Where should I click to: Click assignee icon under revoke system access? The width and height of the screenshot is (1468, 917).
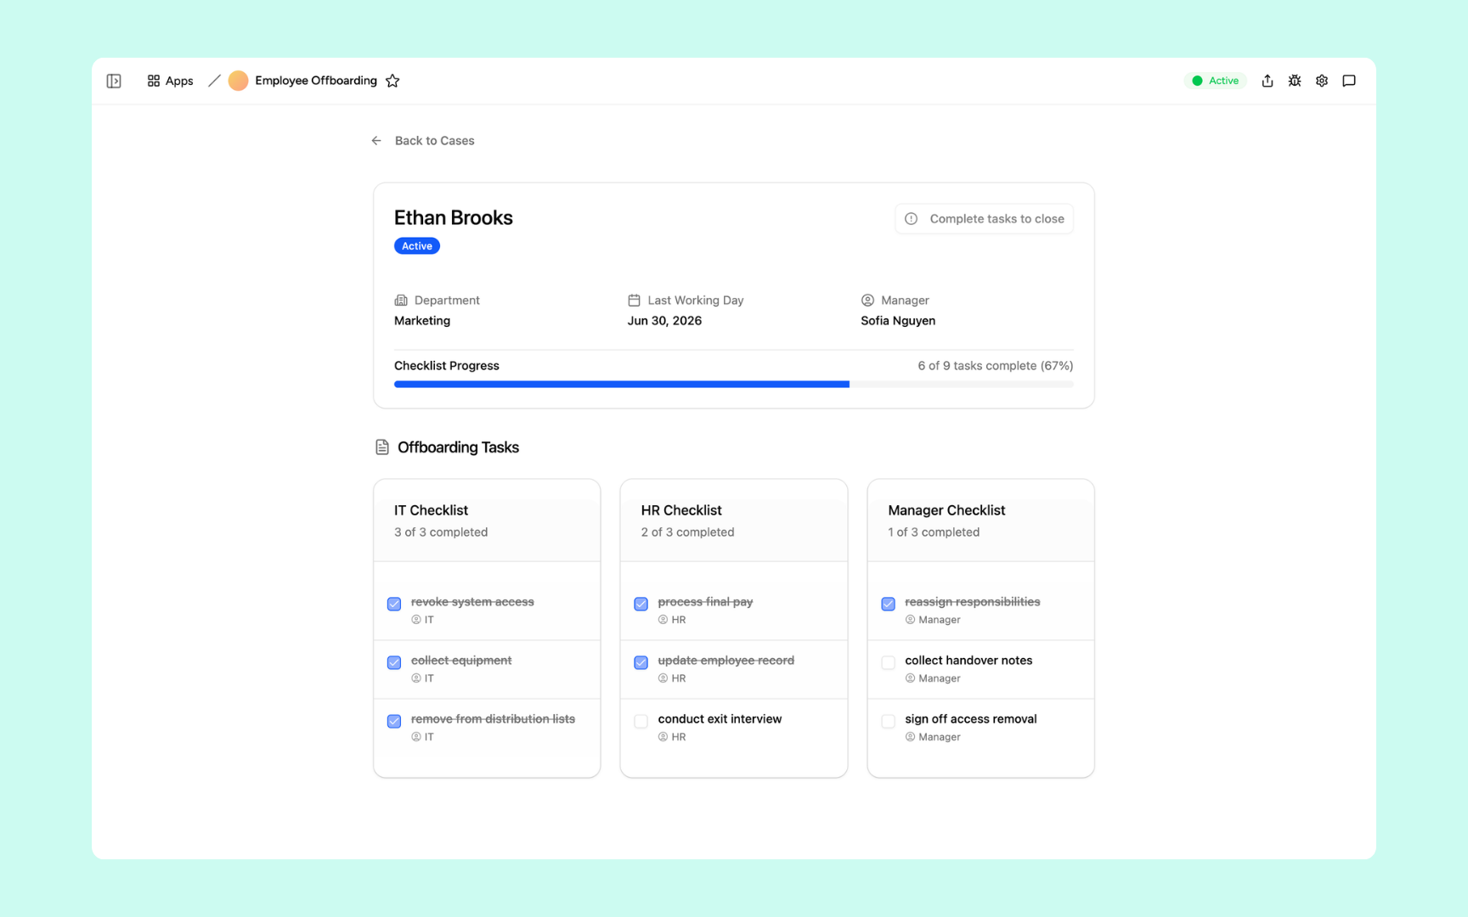pyautogui.click(x=416, y=620)
